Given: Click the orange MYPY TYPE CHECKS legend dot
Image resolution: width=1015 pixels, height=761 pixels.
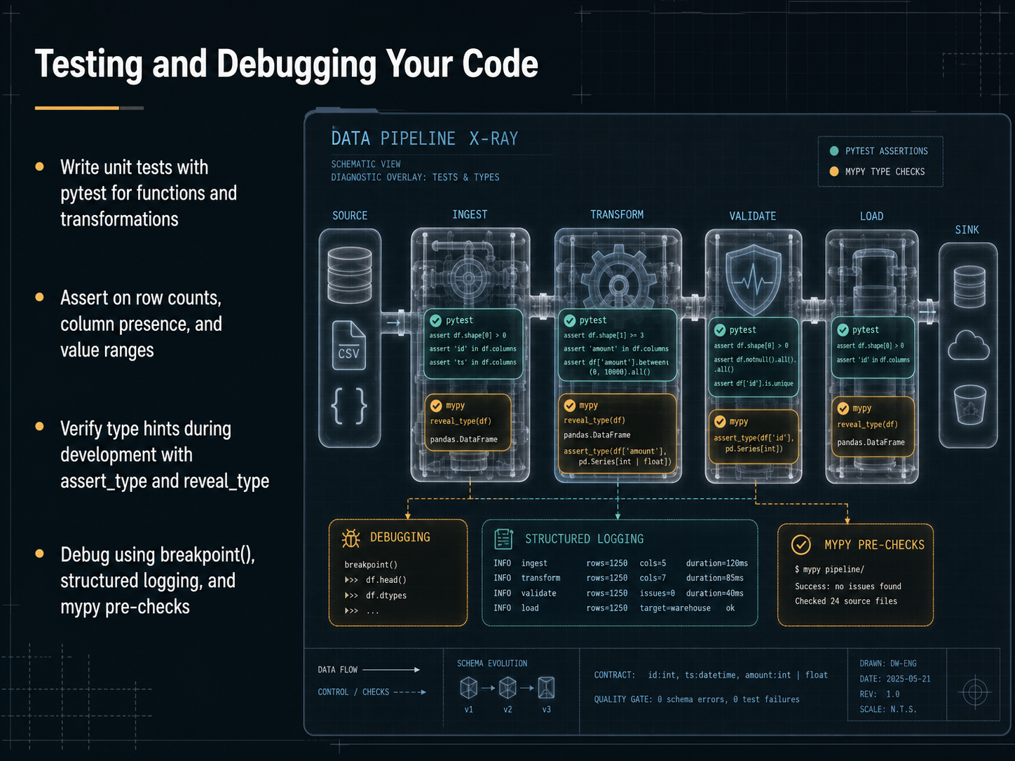Looking at the screenshot, I should click(x=834, y=171).
